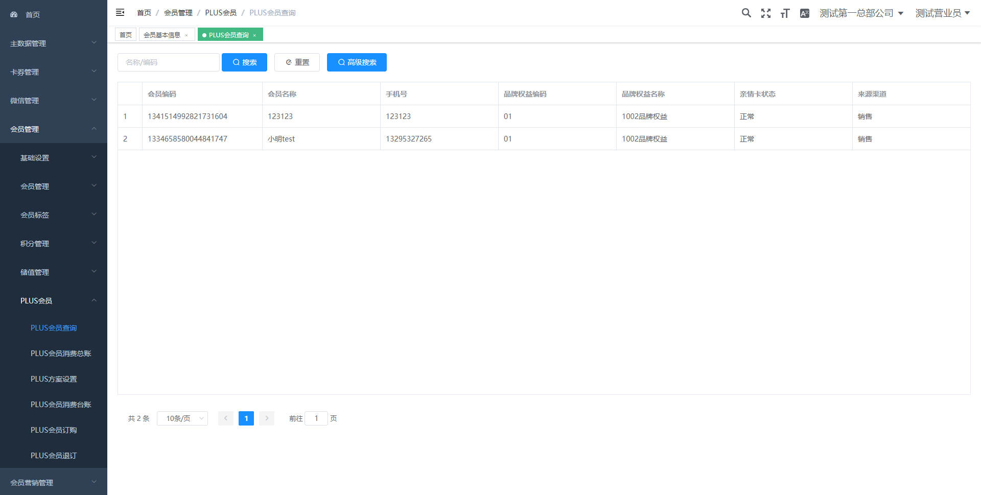Expand the 会员管理 submenu under 基础设置

54,186
